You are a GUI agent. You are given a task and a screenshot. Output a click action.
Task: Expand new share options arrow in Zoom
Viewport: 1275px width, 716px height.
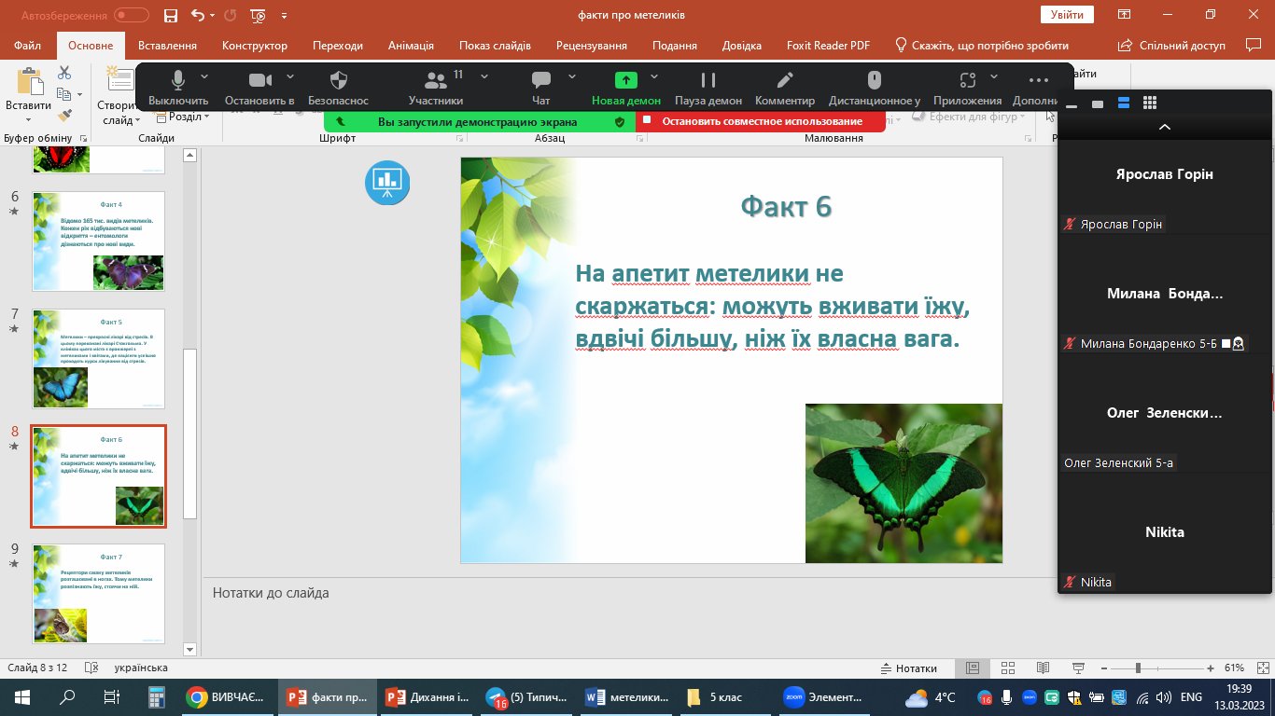654,76
